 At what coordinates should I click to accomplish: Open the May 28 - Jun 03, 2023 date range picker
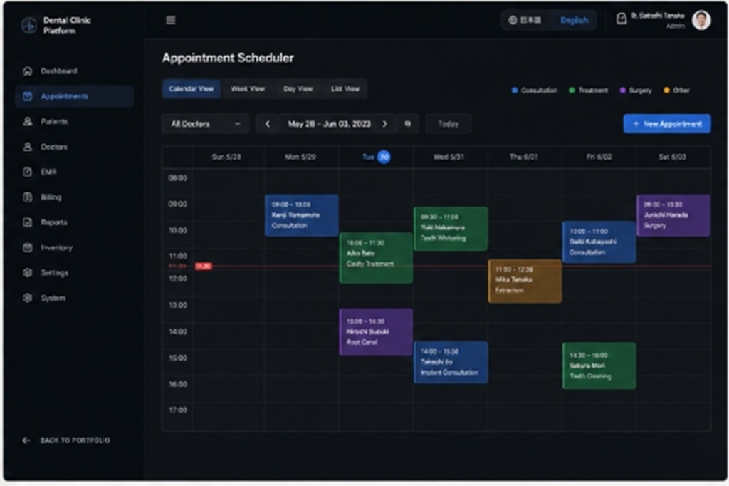pos(329,124)
